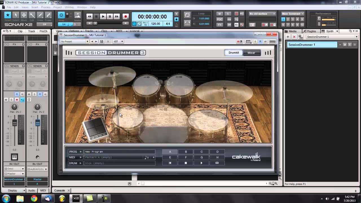Jump to the project start
361x203 pixels.
point(89,23)
